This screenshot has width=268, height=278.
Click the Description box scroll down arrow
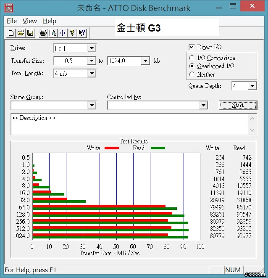252,130
